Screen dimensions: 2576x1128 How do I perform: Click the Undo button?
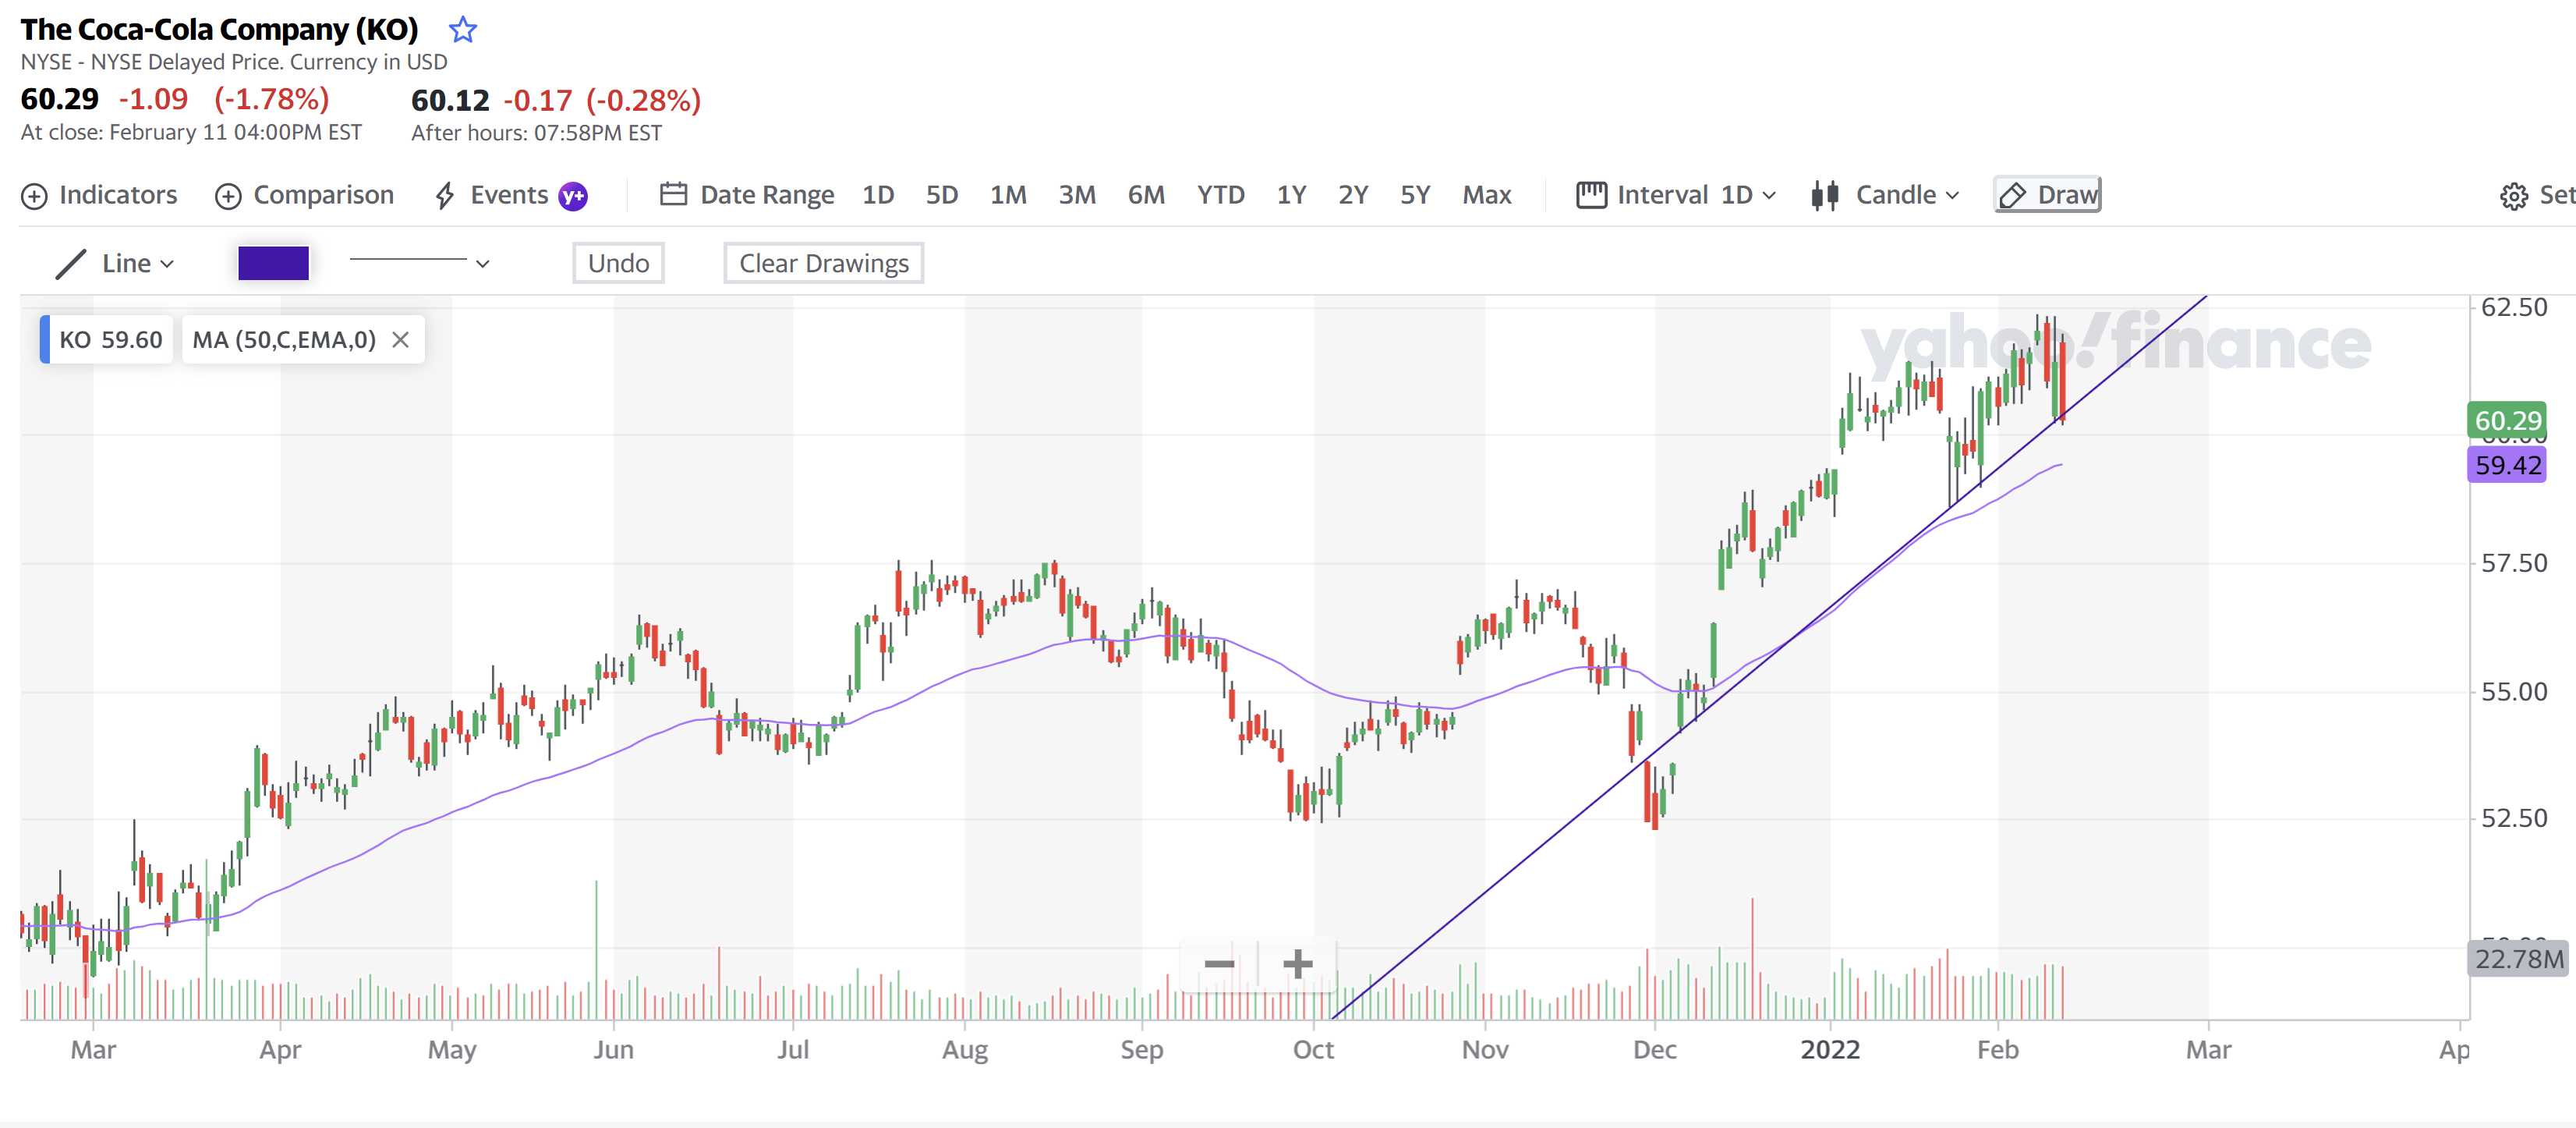[618, 263]
